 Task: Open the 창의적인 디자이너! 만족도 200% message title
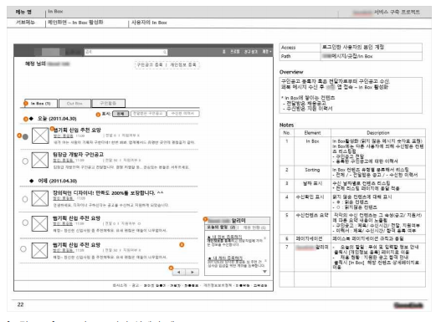pyautogui.click(x=108, y=193)
